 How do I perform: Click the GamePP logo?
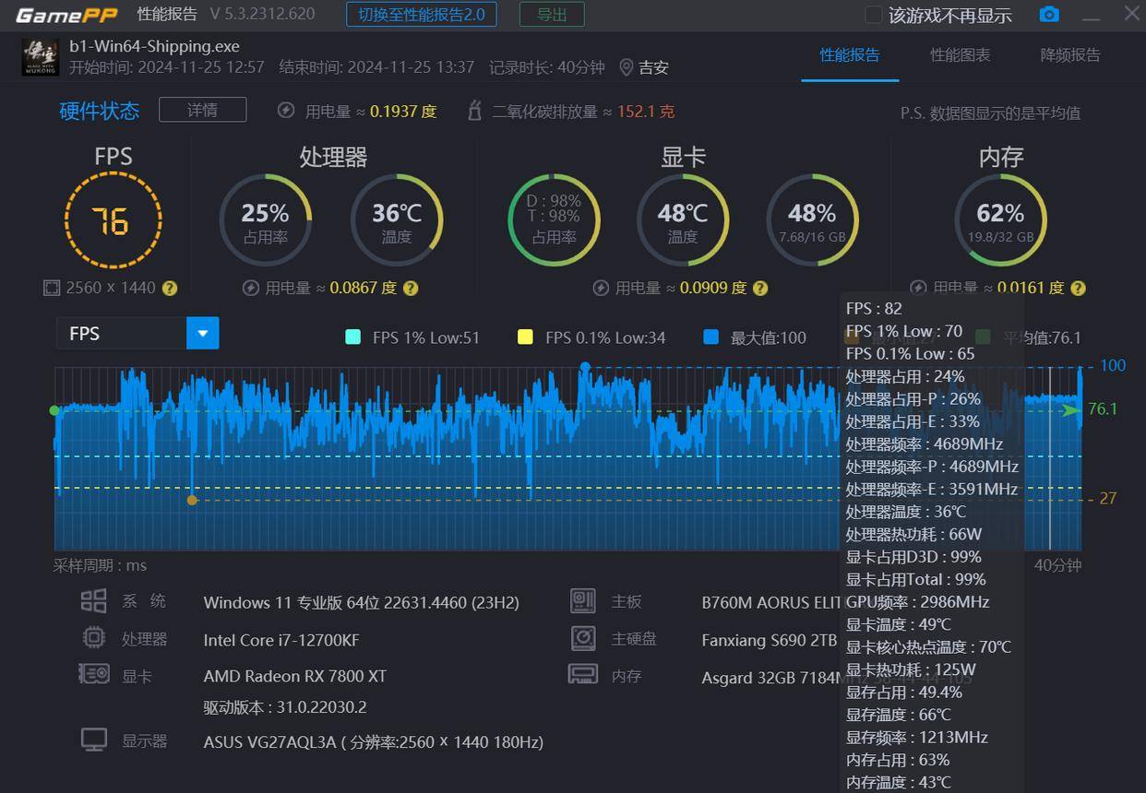tap(66, 15)
